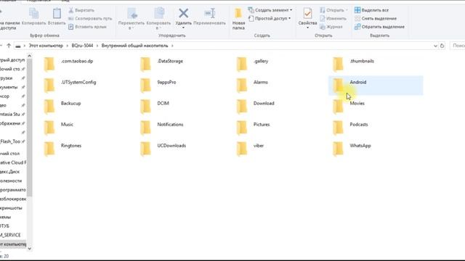The width and height of the screenshot is (465, 261).
Task: Click Вырезать (Cut) in the ribbon
Action: click(x=81, y=10)
